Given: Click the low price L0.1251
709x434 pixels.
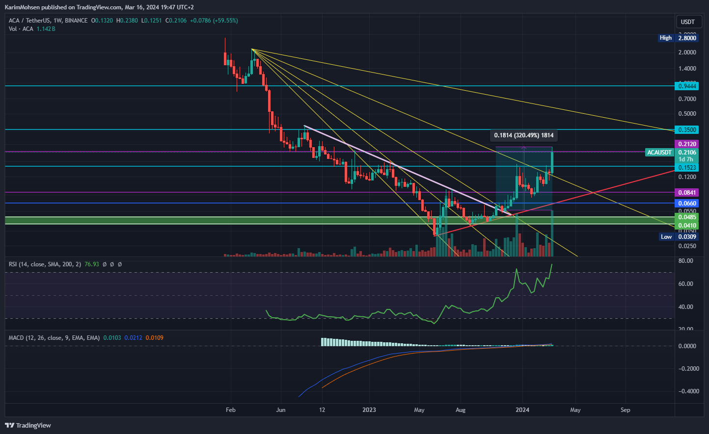Looking at the screenshot, I should click(x=152, y=21).
